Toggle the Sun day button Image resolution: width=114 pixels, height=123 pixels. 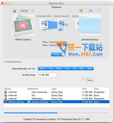(90, 68)
